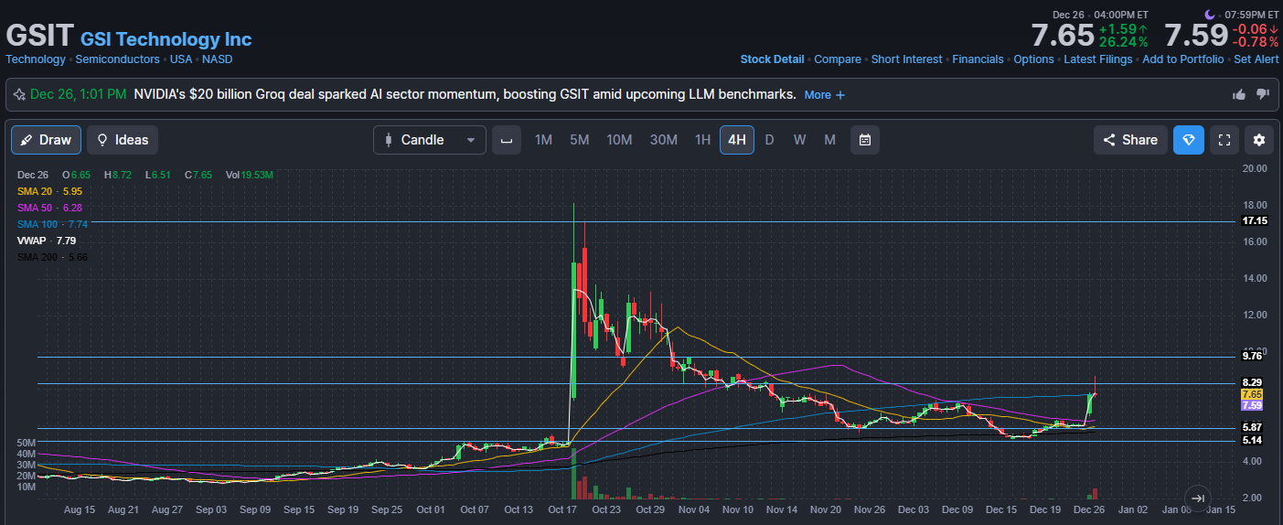Viewport: 1283px width, 525px height.
Task: Select the 1M timeframe
Action: click(x=543, y=140)
